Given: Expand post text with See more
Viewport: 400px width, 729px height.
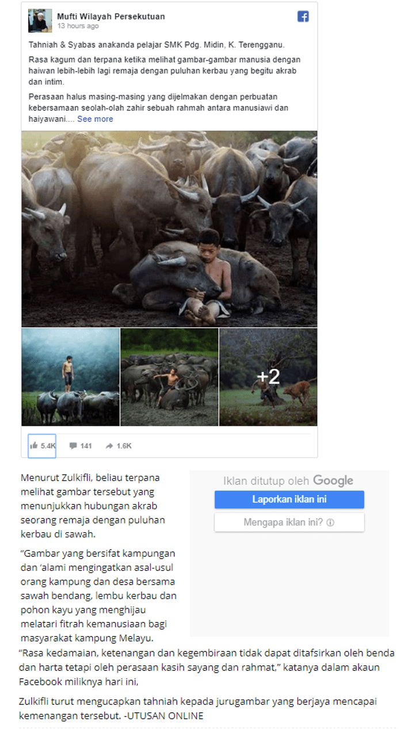Looking at the screenshot, I should (96, 119).
